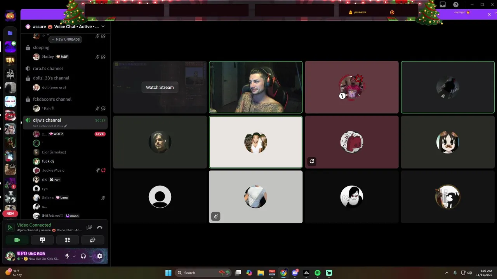This screenshot has width=497, height=279.
Task: Share your screen from the voice panel
Action: pos(42,240)
